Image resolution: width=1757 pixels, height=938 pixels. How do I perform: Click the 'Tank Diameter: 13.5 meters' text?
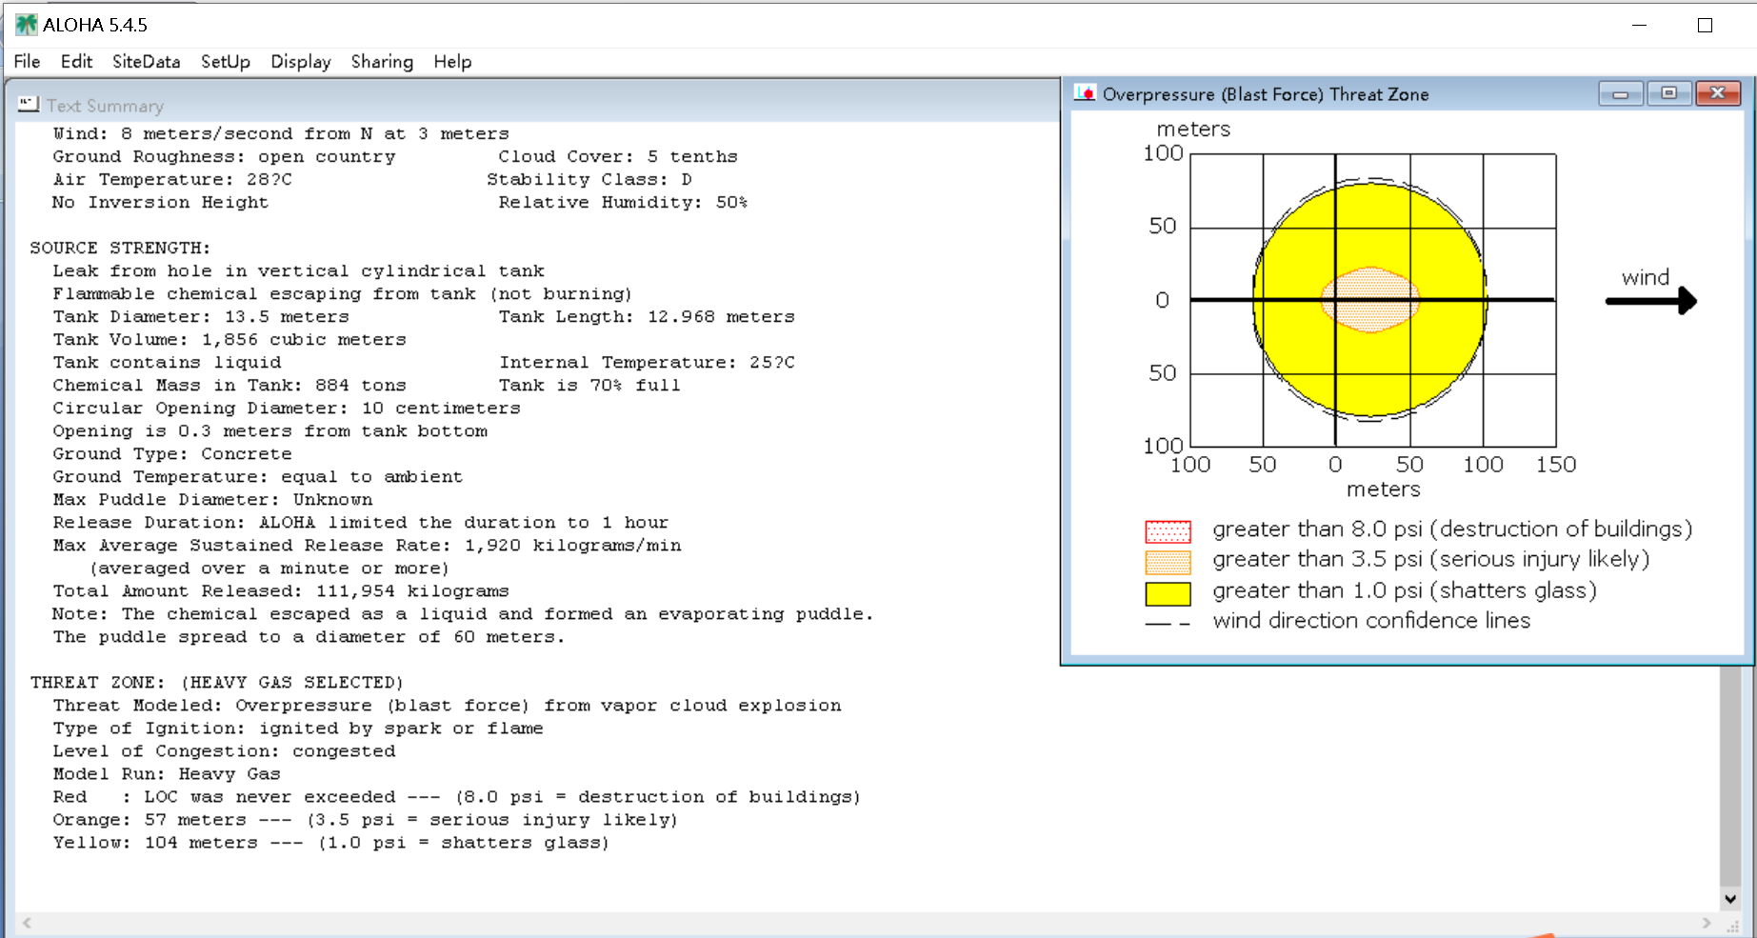point(201,316)
